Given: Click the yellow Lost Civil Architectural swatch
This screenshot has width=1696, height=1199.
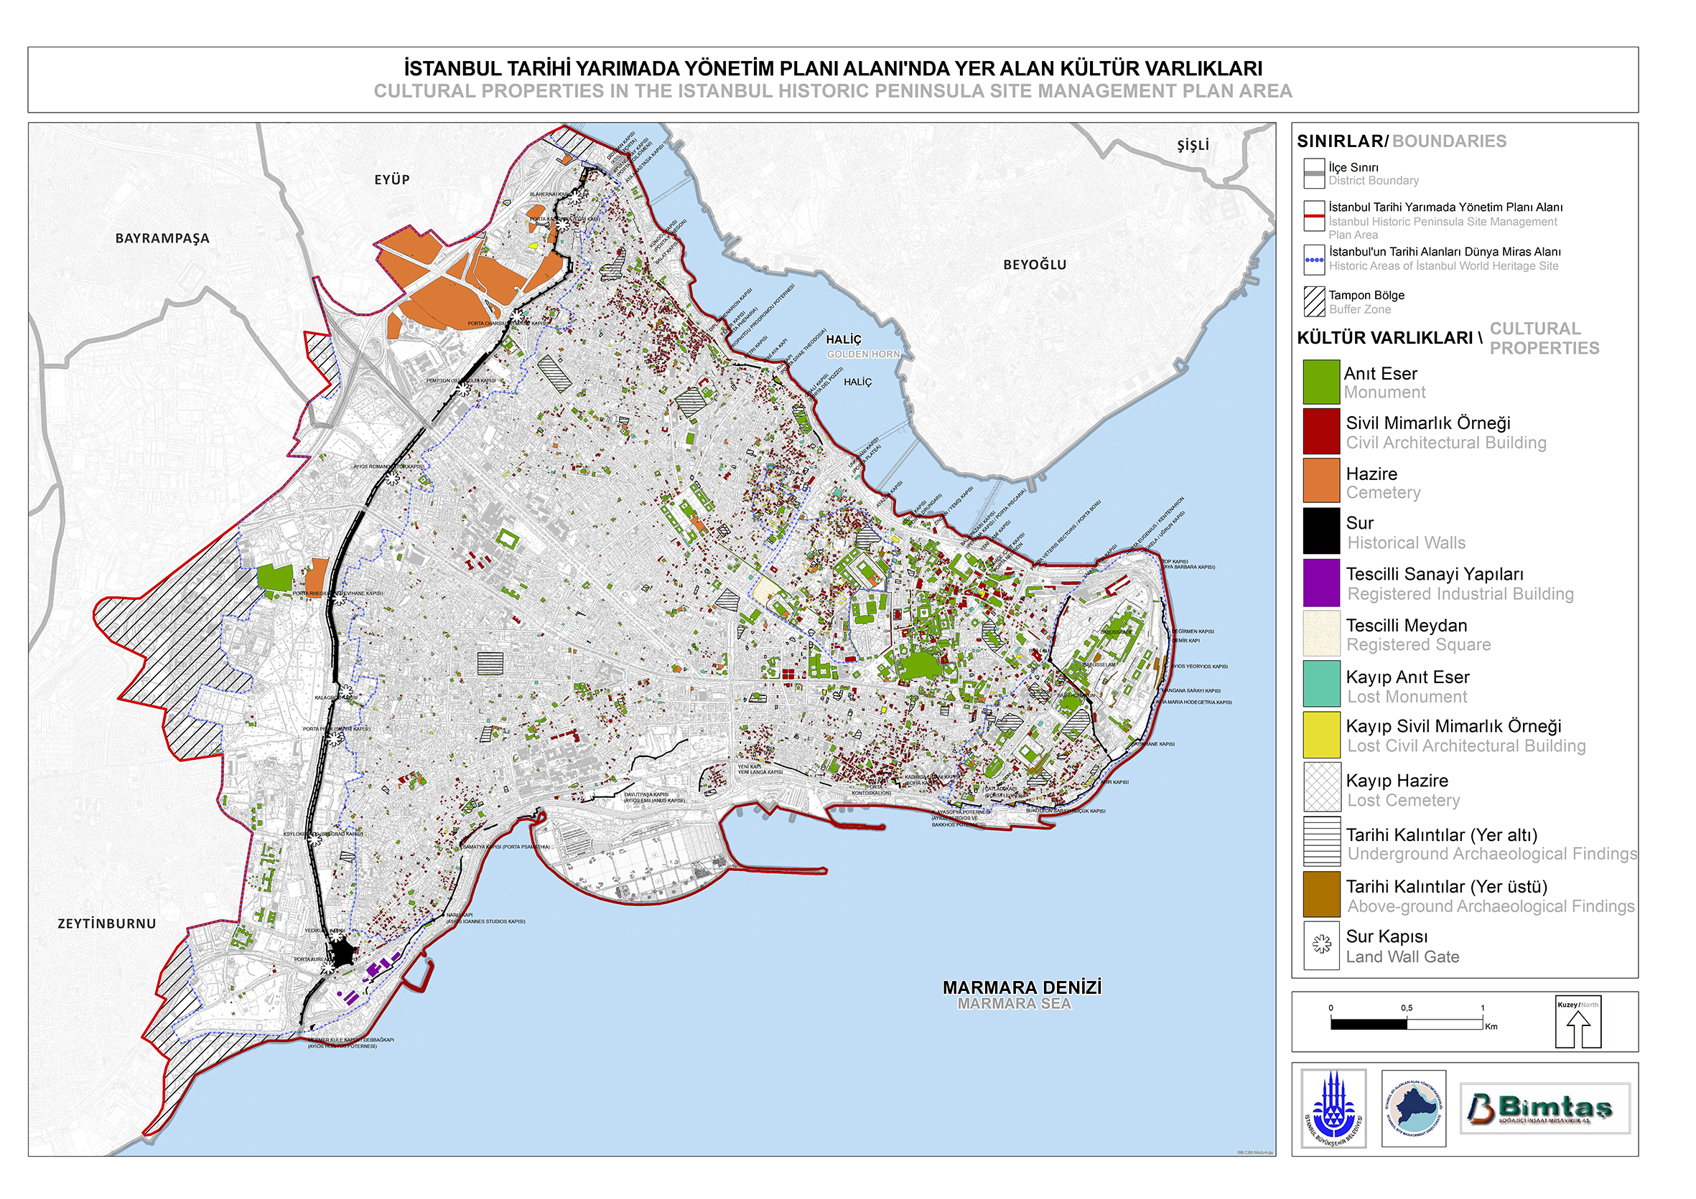Looking at the screenshot, I should [x=1320, y=735].
